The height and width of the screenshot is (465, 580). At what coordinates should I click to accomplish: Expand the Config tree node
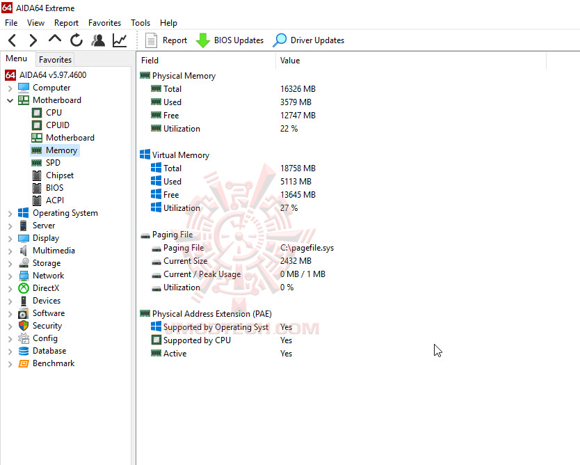click(x=10, y=339)
